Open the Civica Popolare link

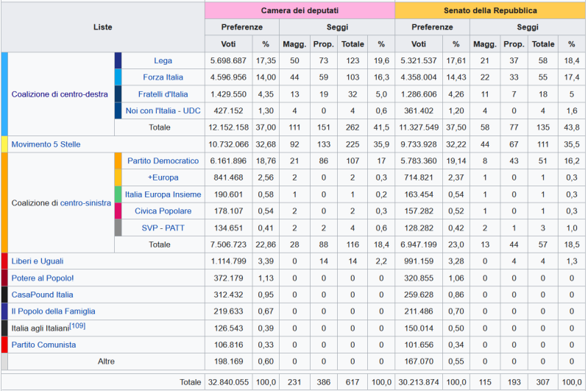coord(163,211)
